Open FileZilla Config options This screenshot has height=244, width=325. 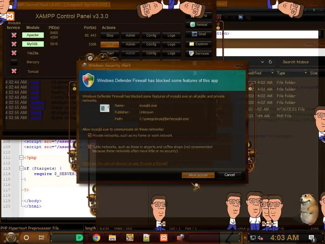click(151, 53)
